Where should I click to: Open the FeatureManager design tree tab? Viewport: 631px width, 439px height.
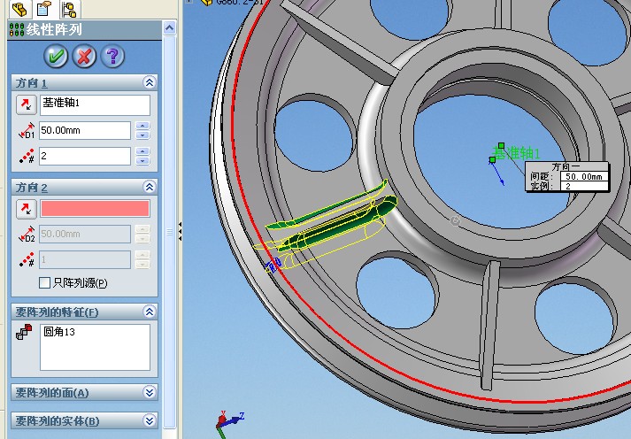(19, 9)
